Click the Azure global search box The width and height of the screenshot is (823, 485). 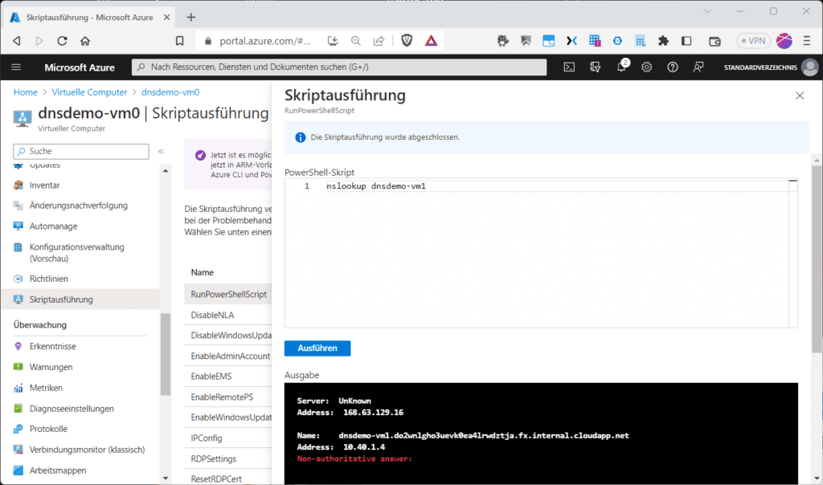339,67
